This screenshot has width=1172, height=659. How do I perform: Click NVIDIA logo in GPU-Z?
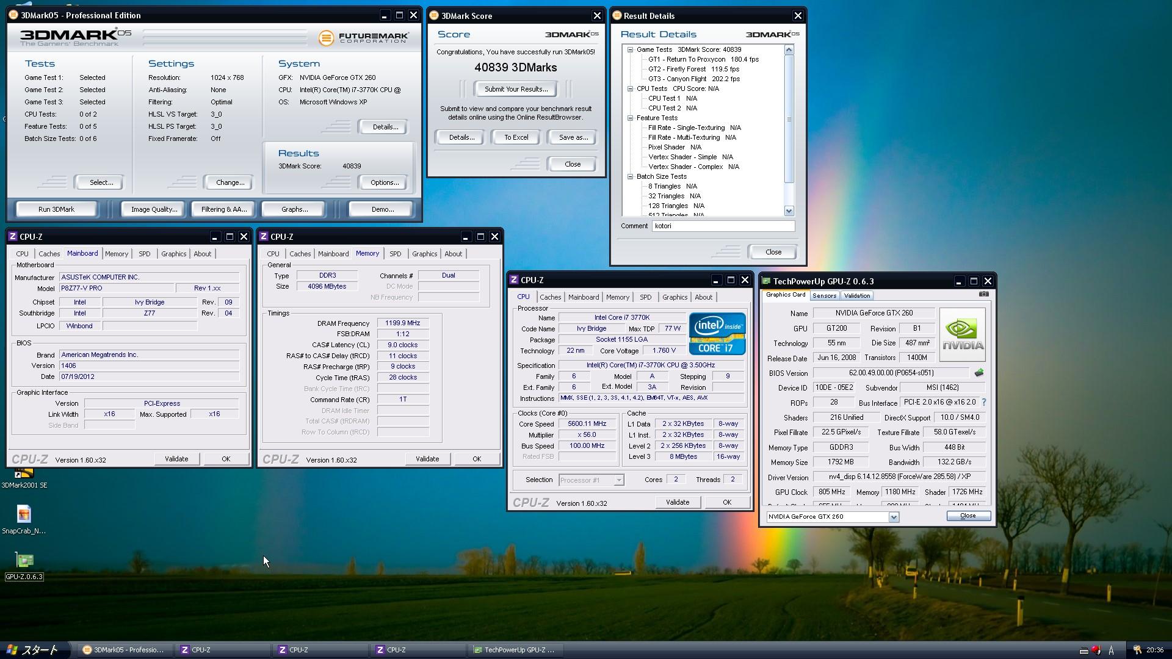click(962, 335)
